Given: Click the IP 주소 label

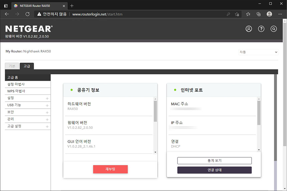Looking at the screenshot, I should click(177, 123).
